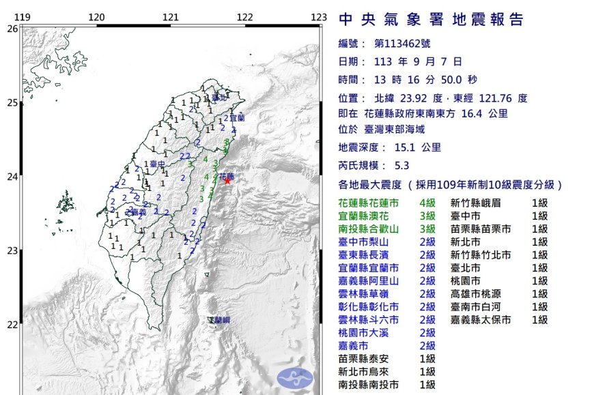594x395 pixels.
Task: Click the entry 臺中市梨山 2級
Action: click(386, 242)
